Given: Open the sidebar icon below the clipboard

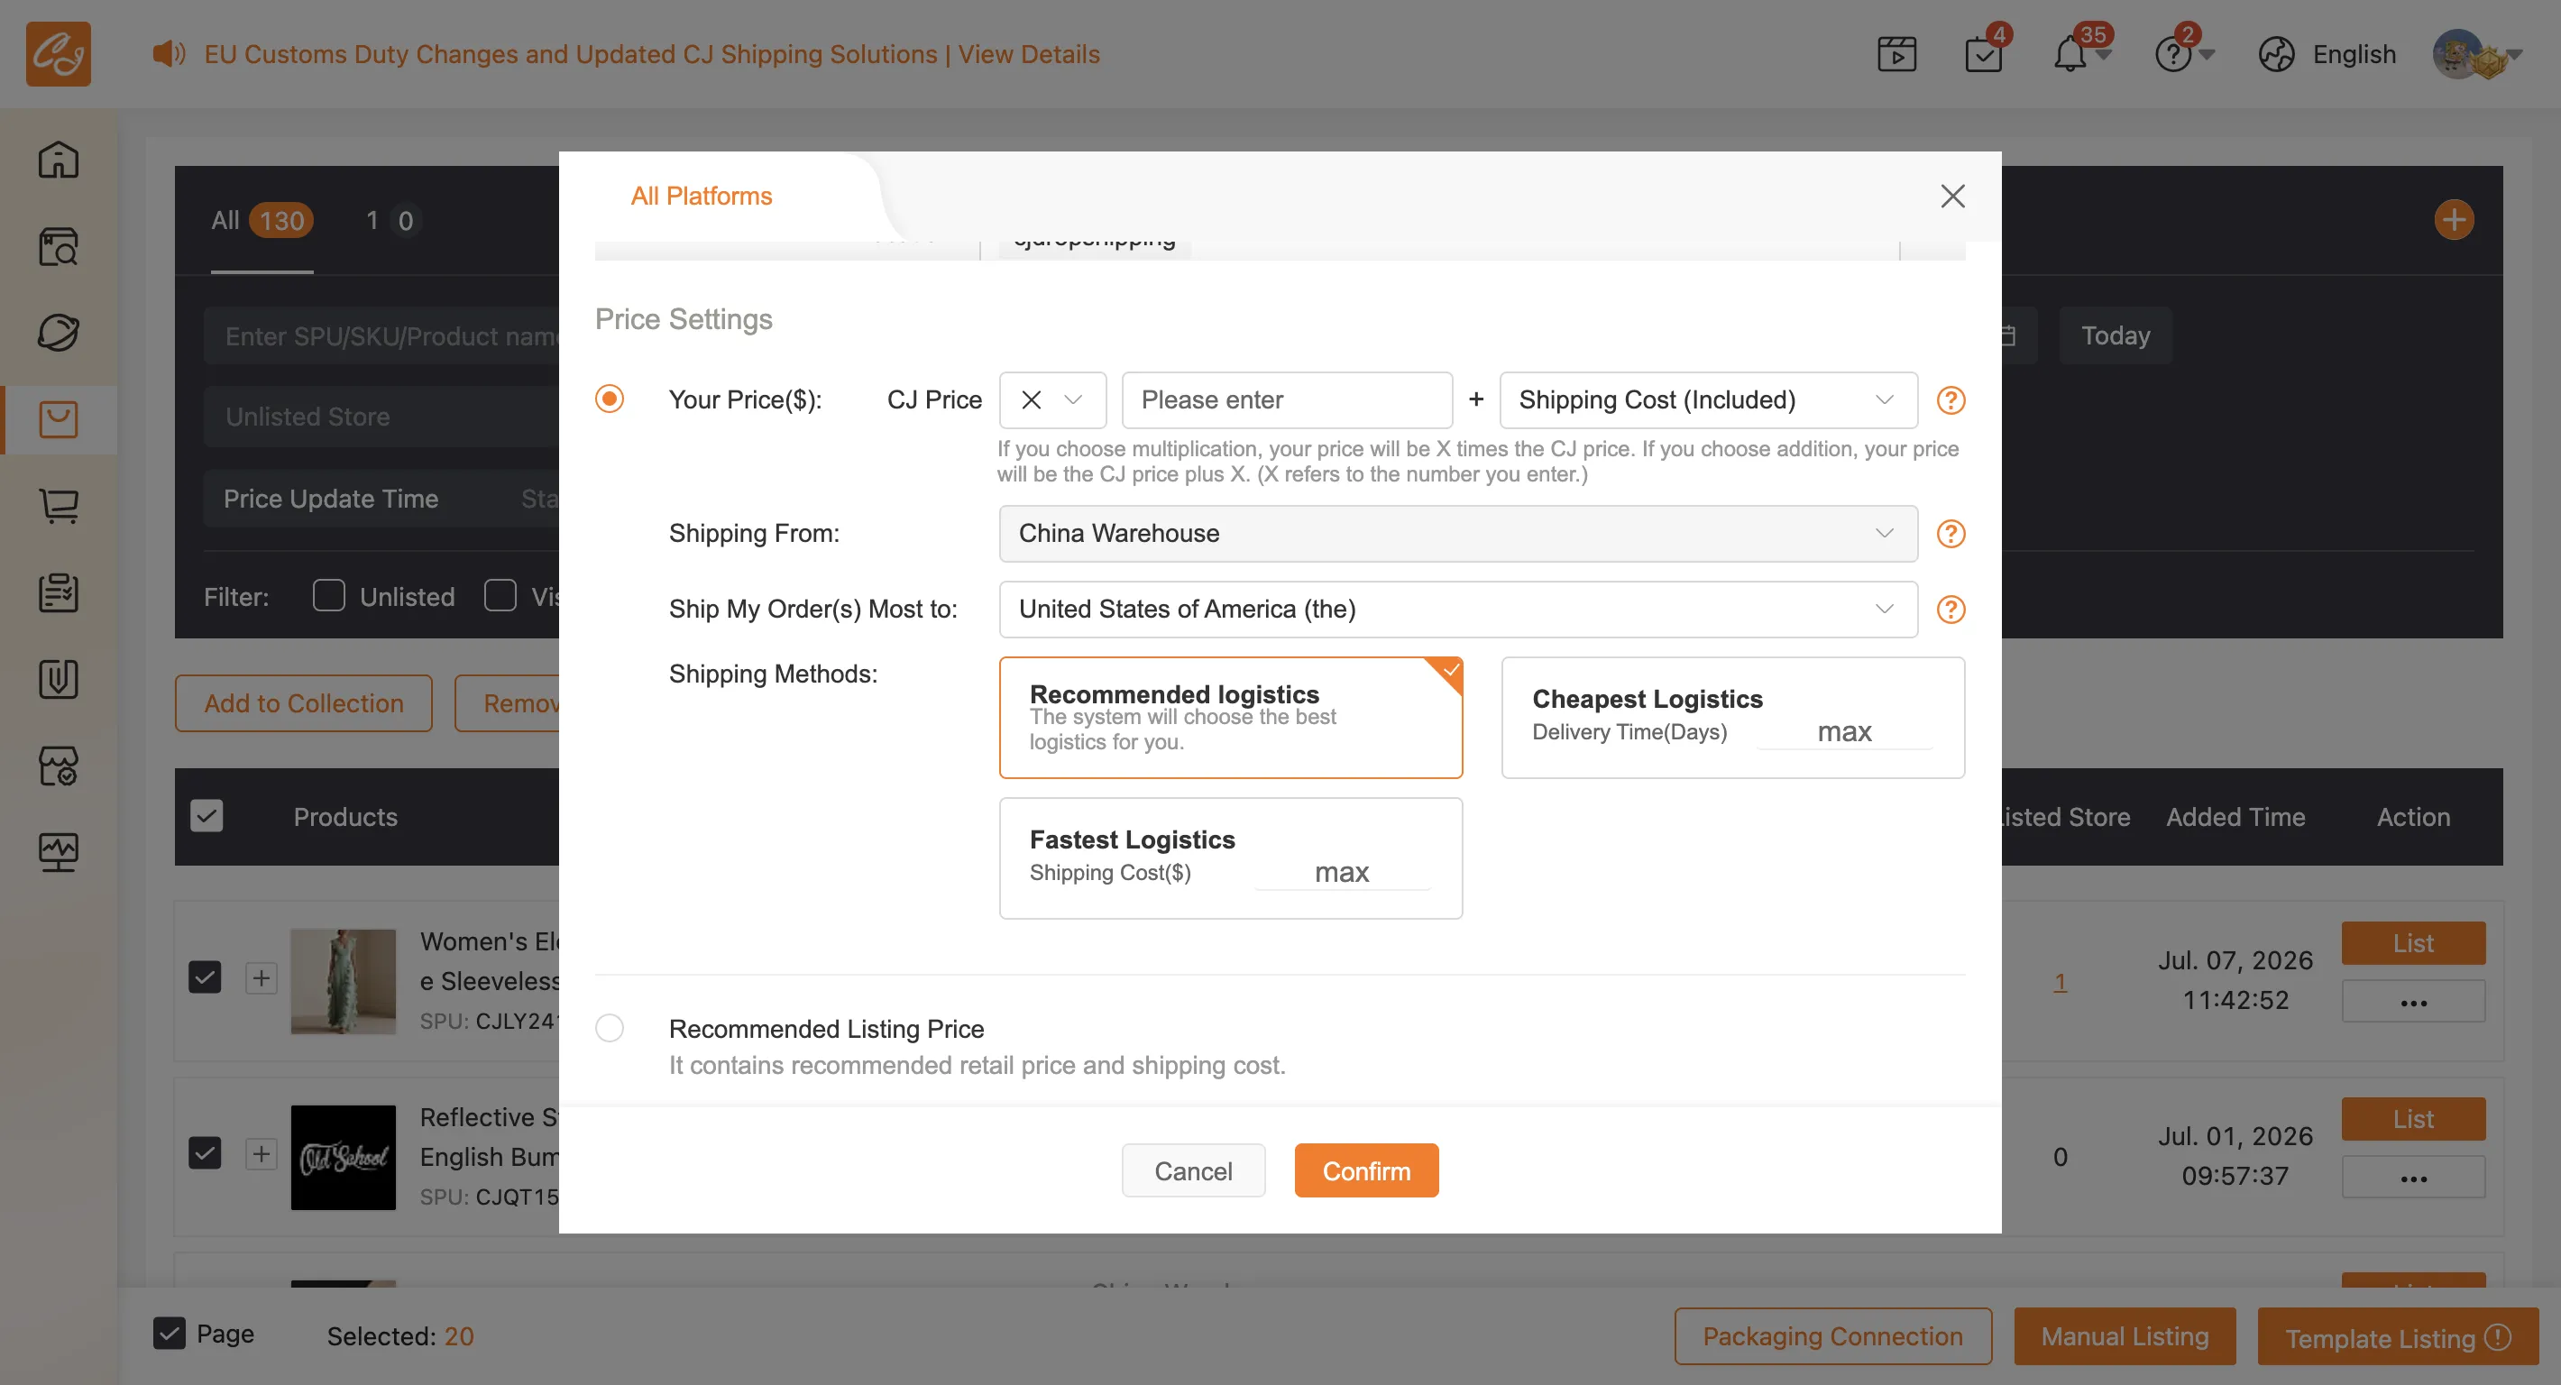Looking at the screenshot, I should click(58, 679).
